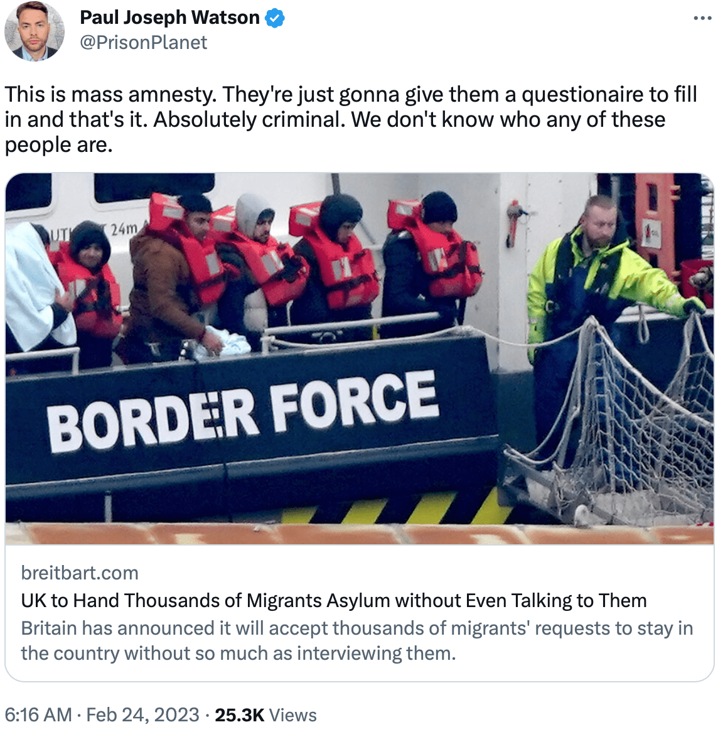This screenshot has width=718, height=732.
Task: Open the three-dot more options menu
Action: (702, 19)
